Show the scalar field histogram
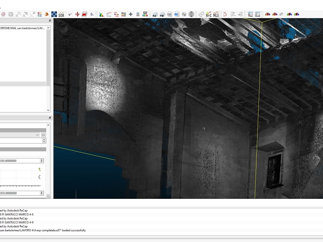 (x=102, y=14)
